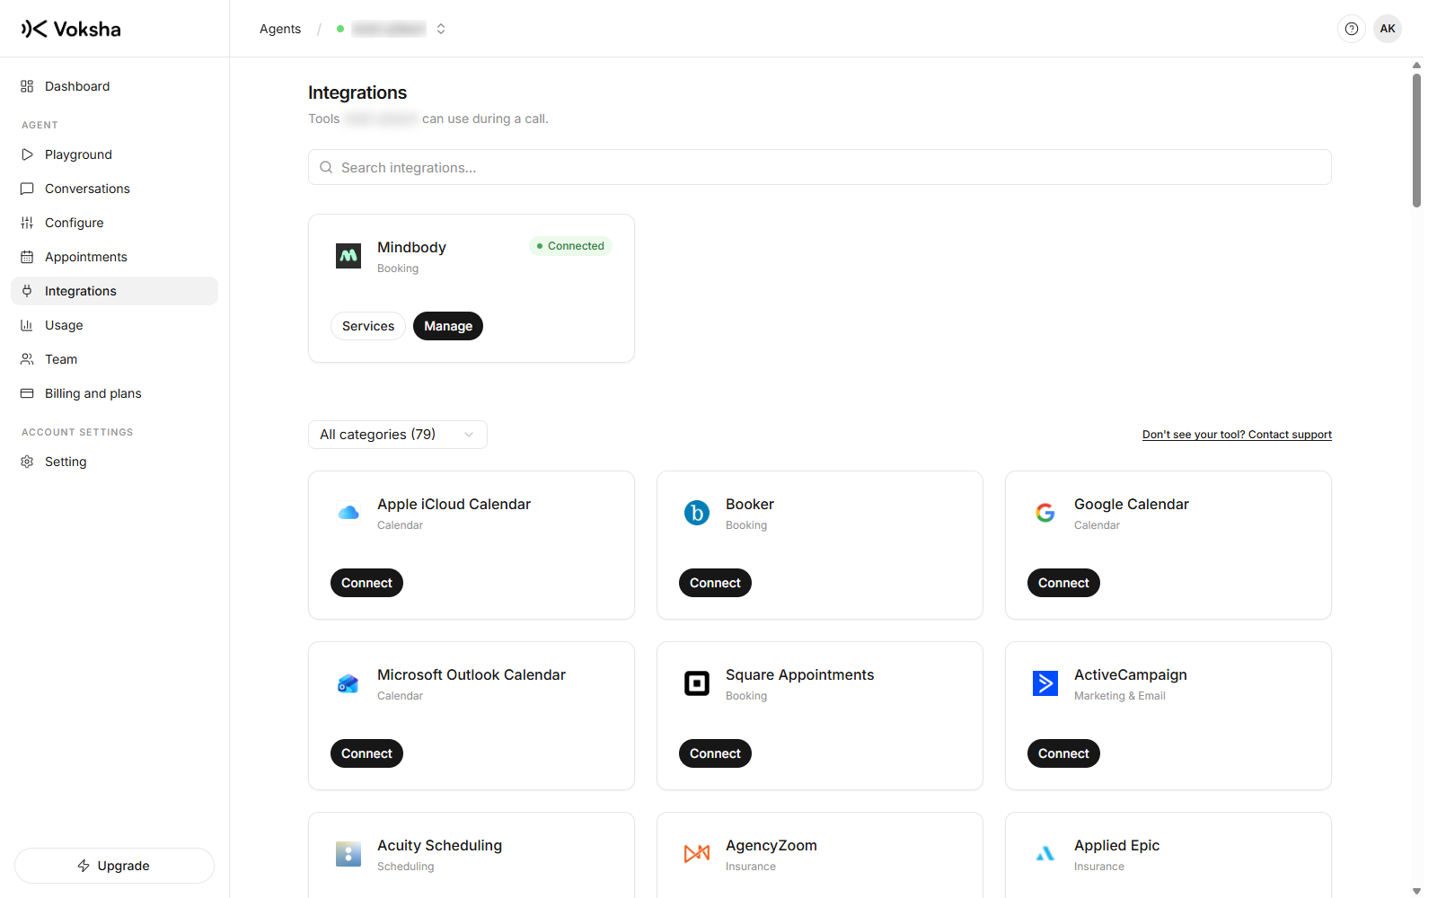Viewport: 1437px width, 898px height.
Task: Open the Configure section
Action: [x=114, y=223]
